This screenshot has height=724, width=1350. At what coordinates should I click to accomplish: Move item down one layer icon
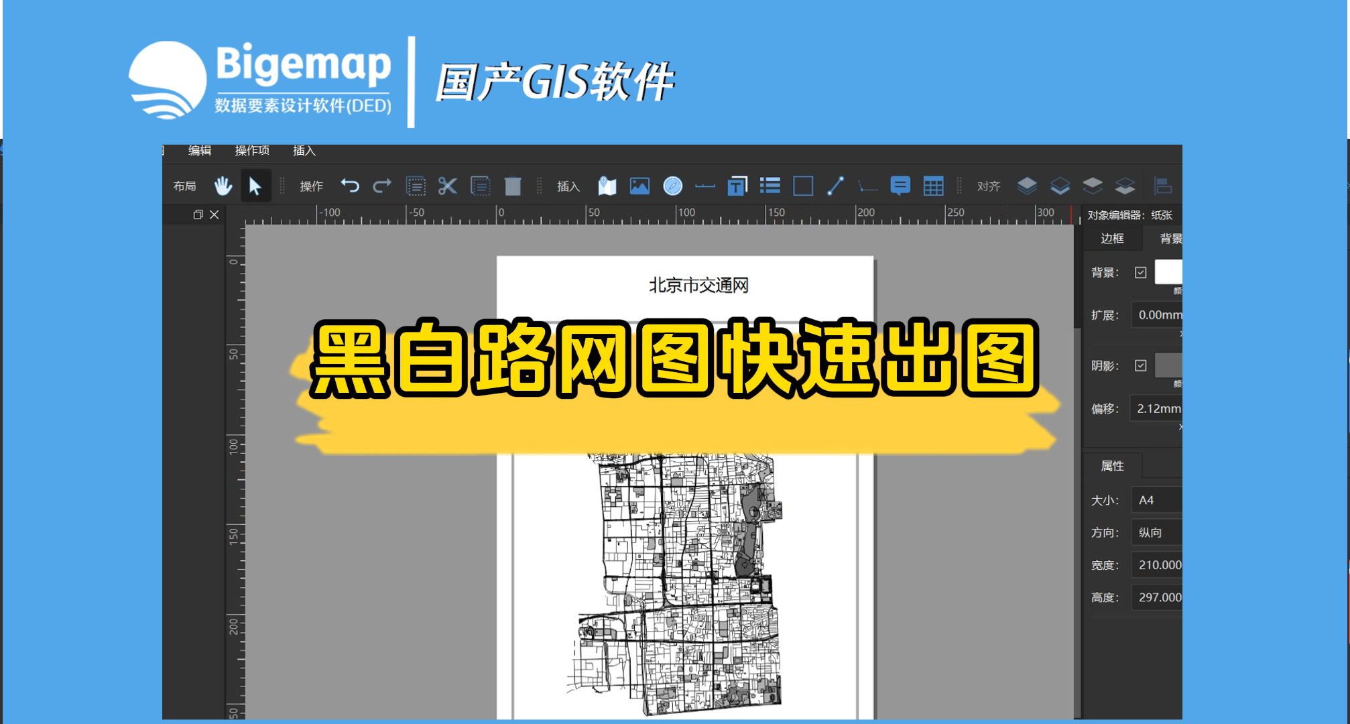point(1093,186)
